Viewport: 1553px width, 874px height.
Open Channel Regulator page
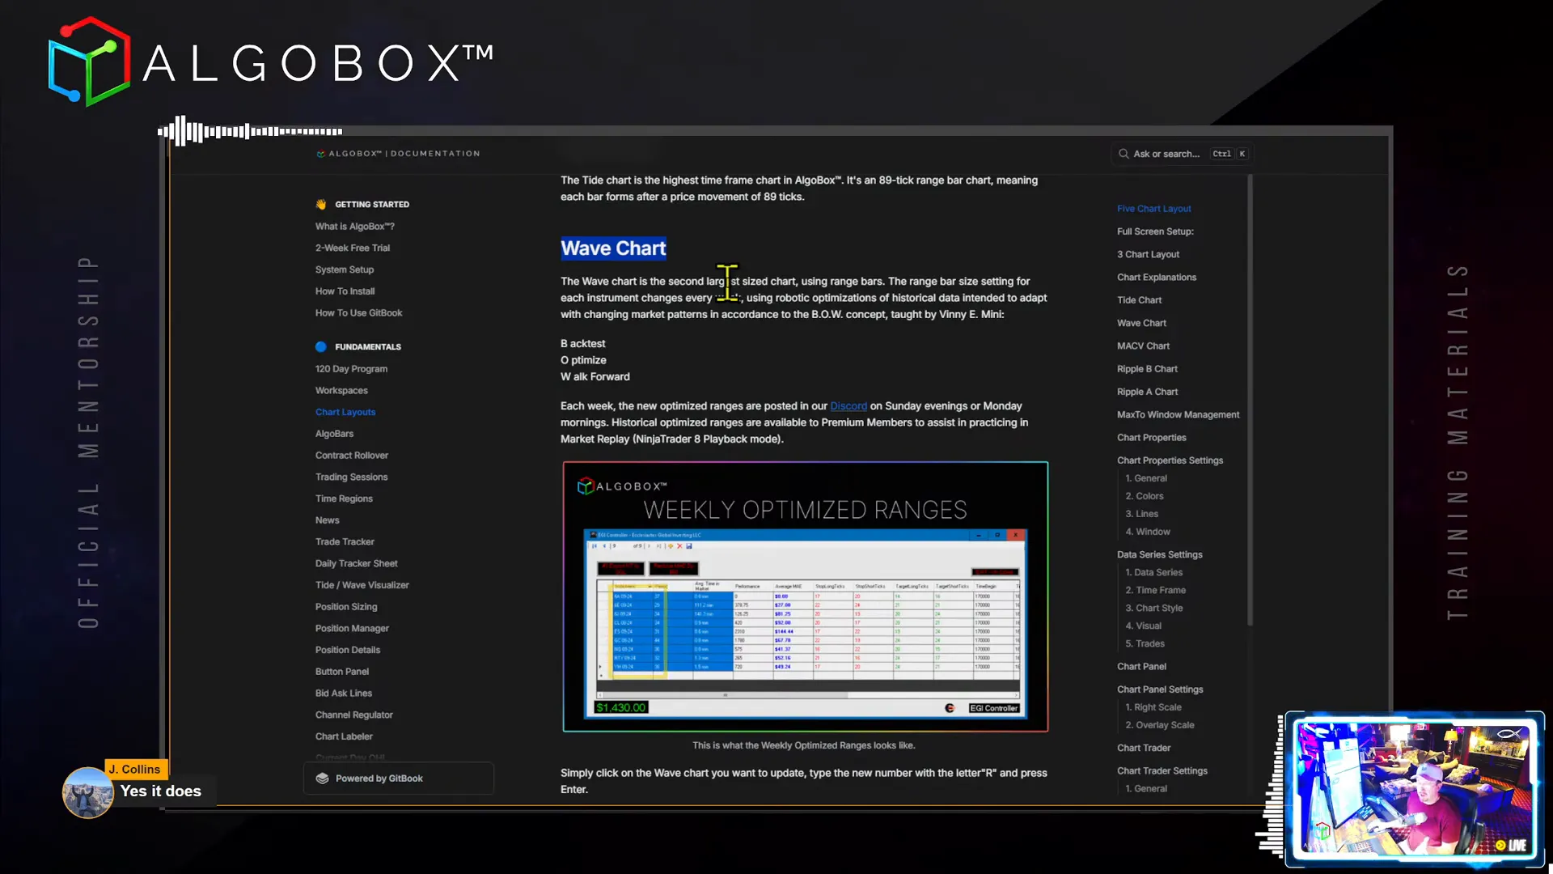click(354, 715)
